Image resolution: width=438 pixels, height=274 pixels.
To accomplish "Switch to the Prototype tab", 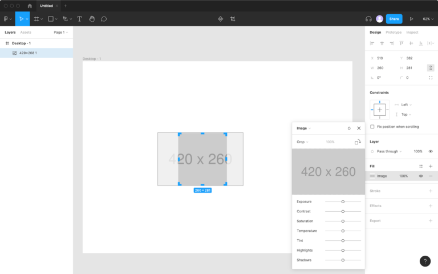I will (x=393, y=33).
